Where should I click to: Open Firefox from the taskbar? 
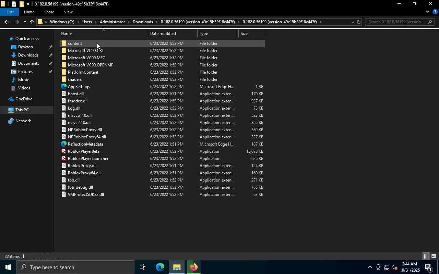click(194, 267)
